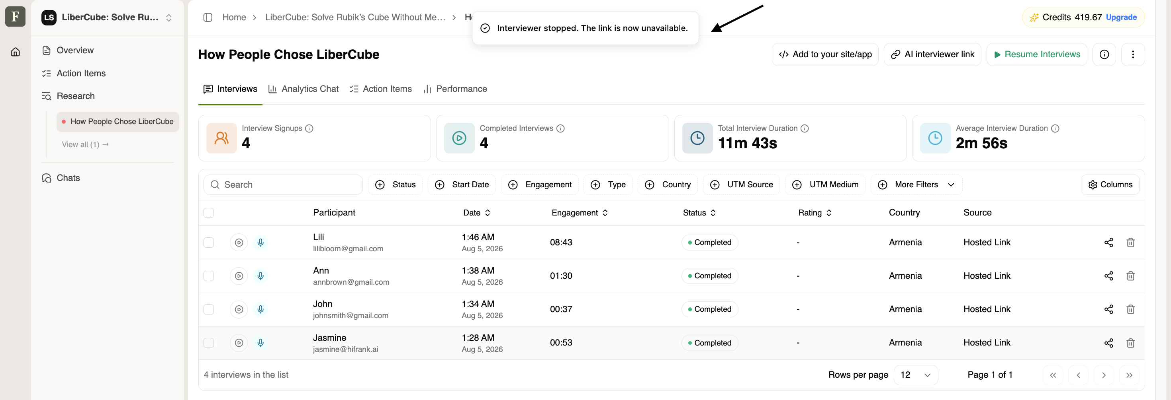This screenshot has width=1171, height=400.
Task: Go to the next page of results
Action: coord(1104,375)
